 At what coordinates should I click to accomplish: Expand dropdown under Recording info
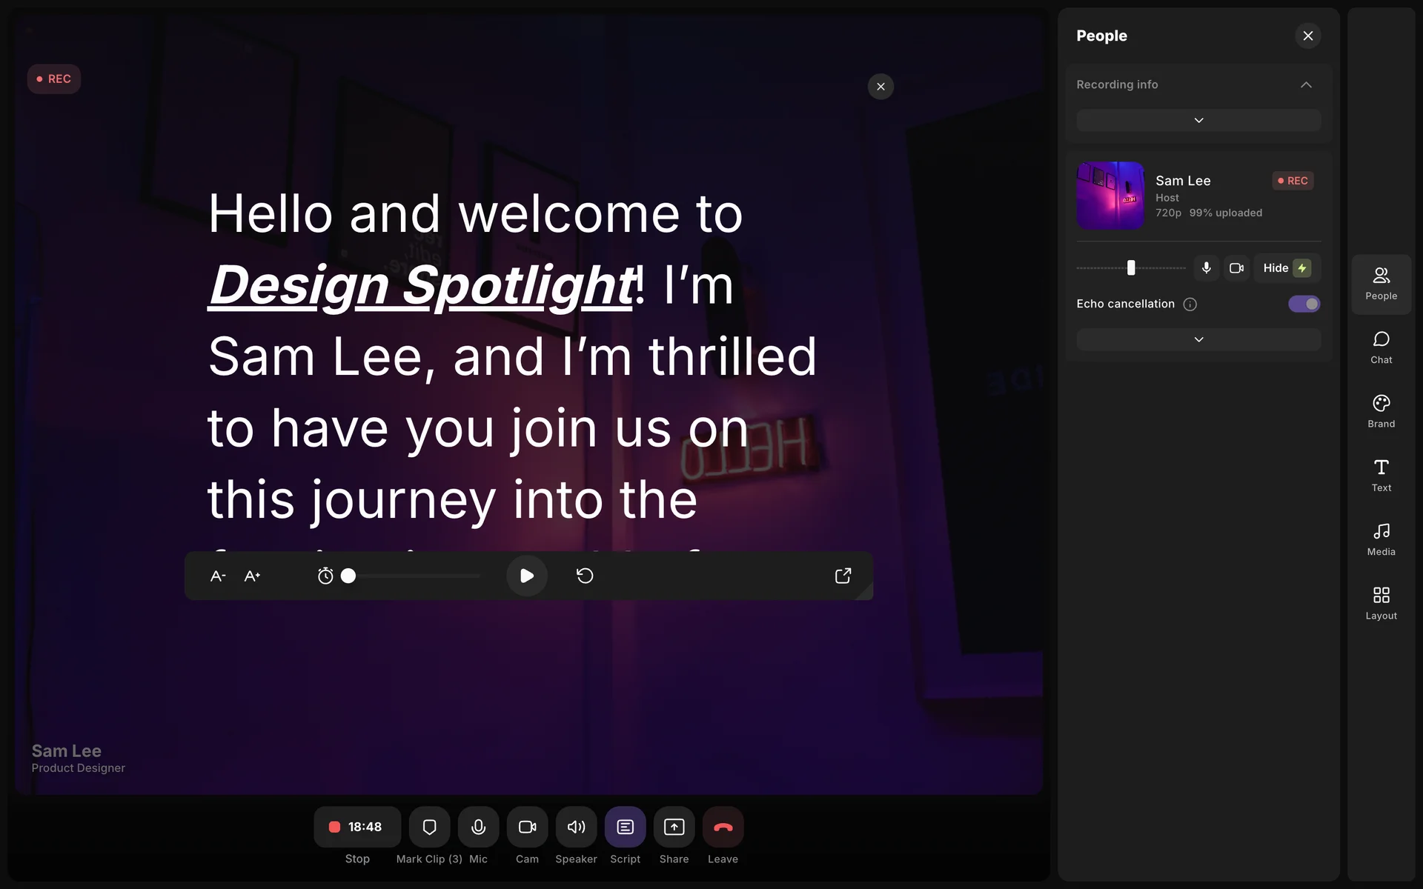(x=1198, y=120)
